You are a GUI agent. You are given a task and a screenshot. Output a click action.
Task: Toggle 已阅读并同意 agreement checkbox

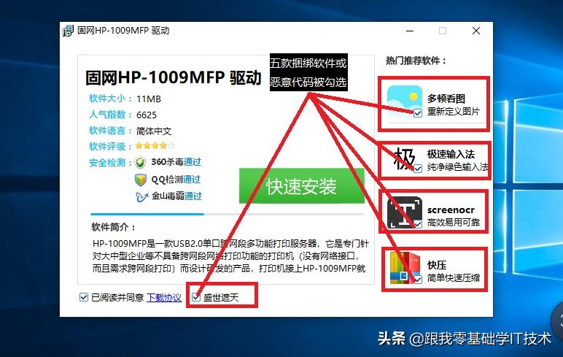coord(84,297)
